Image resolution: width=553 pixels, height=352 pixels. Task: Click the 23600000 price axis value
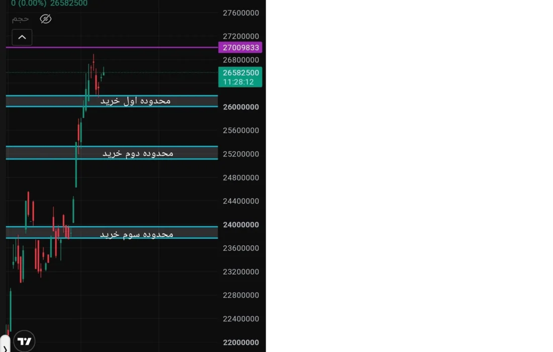pyautogui.click(x=241, y=248)
